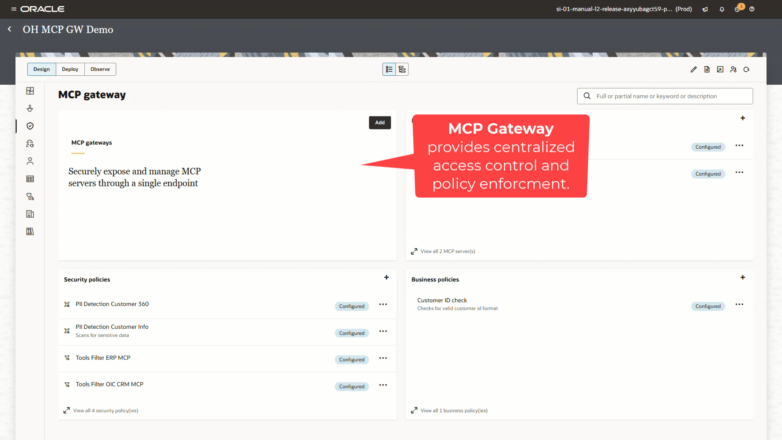Click View all 2 MCP server(s) link

tap(448, 251)
